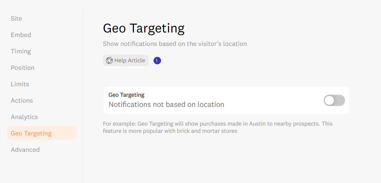Click the blue exclamation info icon
Image resolution: width=381 pixels, height=183 pixels.
157,61
